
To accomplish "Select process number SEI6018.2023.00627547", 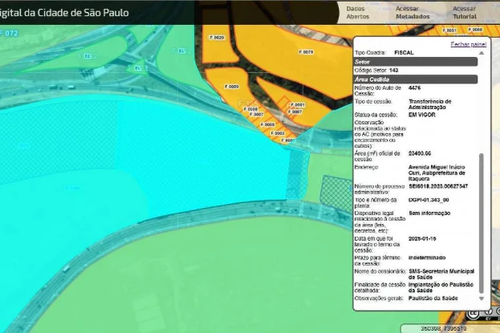I will [438, 186].
